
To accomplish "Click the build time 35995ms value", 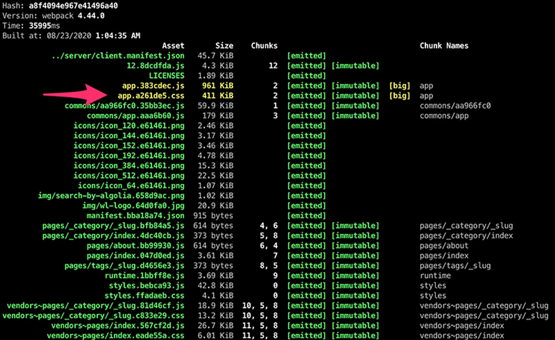I will 44,26.
